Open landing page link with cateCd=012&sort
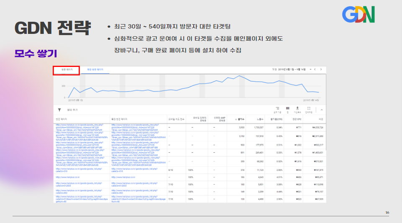This screenshot has height=223, width=402. click(82, 199)
